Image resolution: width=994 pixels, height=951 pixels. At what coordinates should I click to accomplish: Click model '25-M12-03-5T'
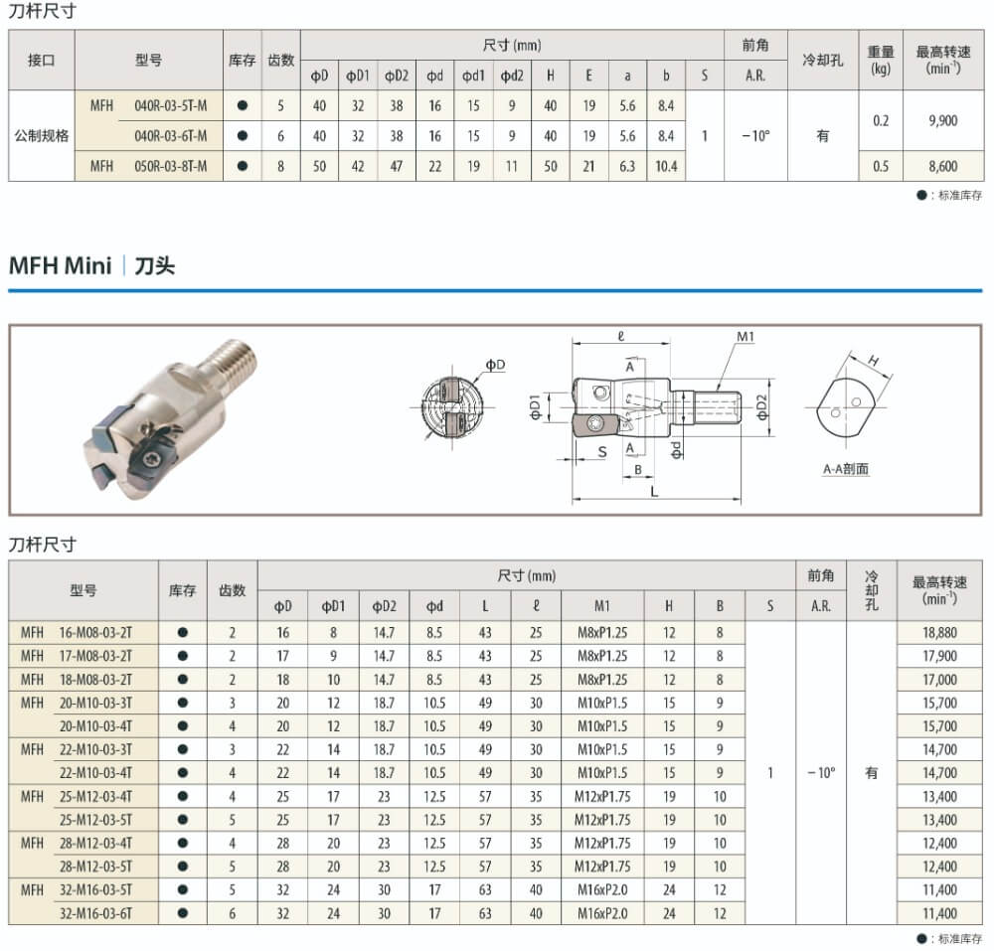click(95, 820)
